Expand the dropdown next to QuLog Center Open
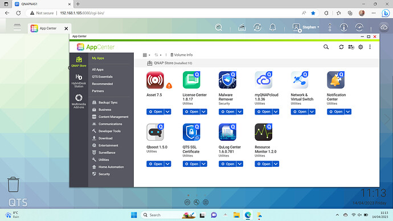The width and height of the screenshot is (393, 221). [x=240, y=164]
